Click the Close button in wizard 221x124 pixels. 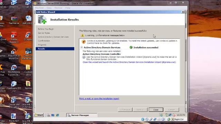coord(156,110)
